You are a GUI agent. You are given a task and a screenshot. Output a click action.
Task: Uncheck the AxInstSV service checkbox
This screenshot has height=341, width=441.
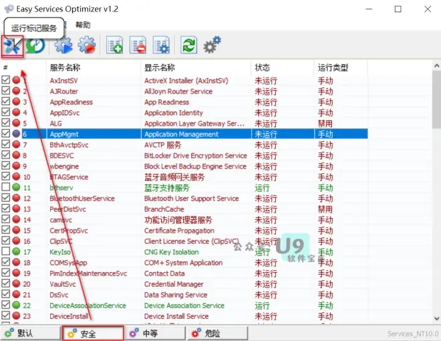(6, 80)
